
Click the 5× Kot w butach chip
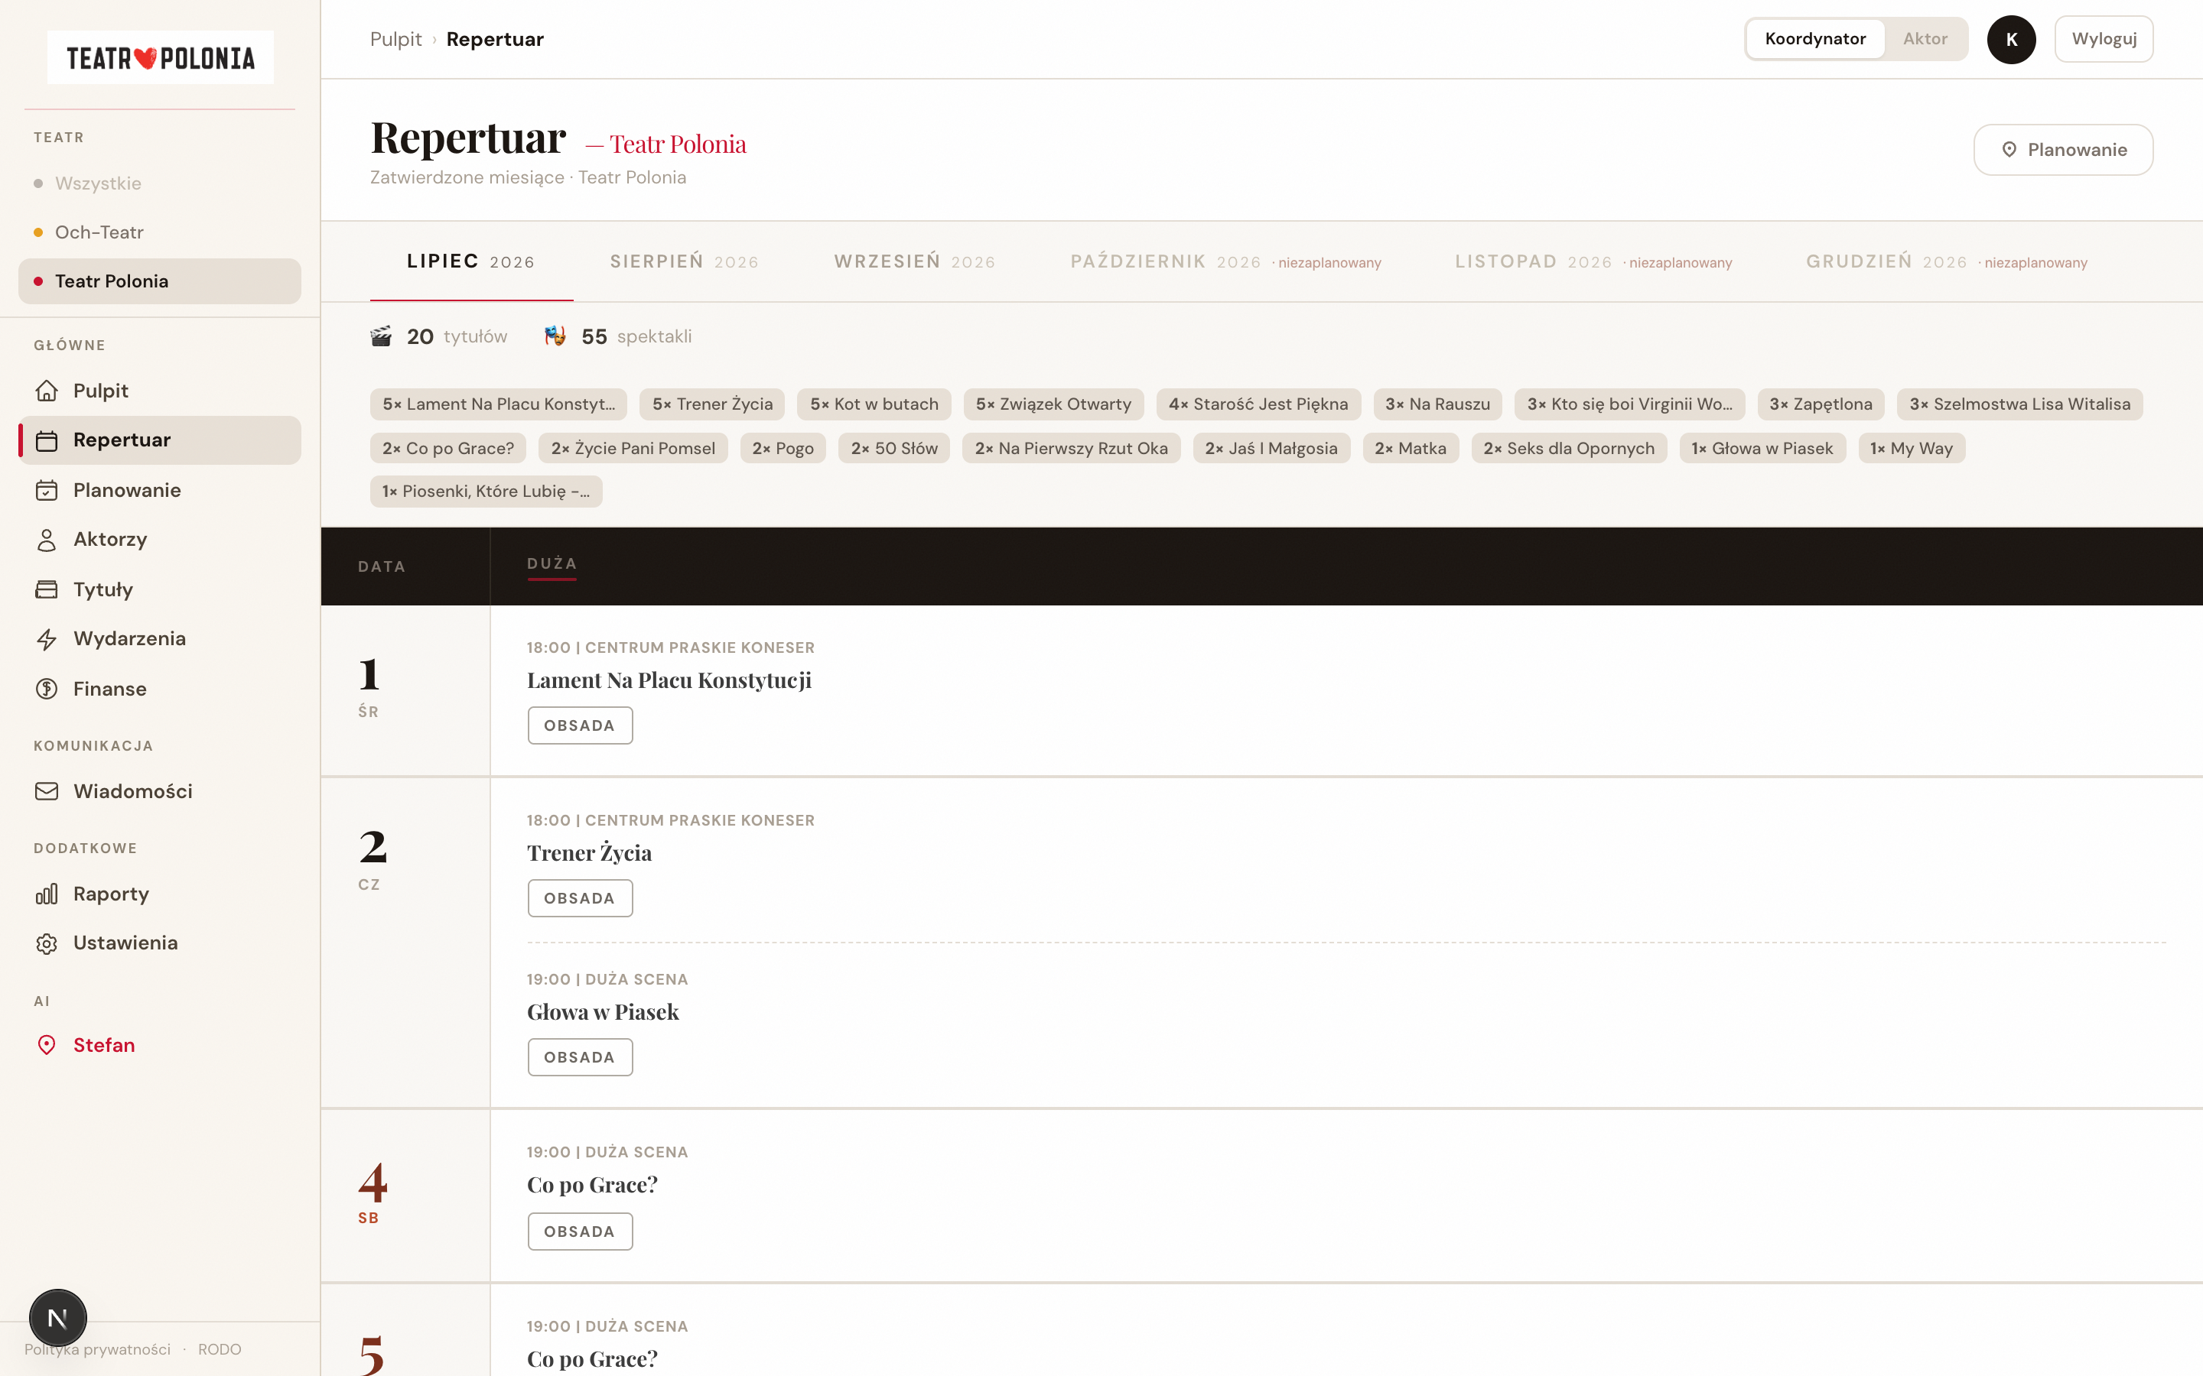click(874, 404)
